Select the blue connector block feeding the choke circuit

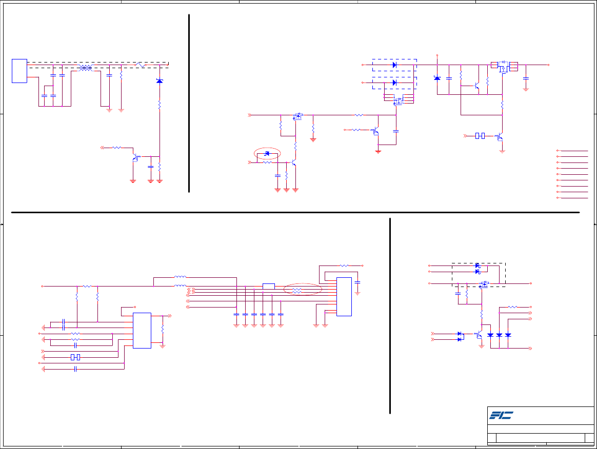pos(19,71)
